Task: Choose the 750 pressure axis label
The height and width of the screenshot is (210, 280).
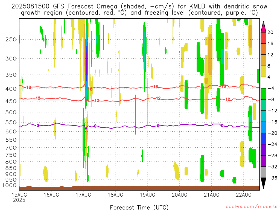Action: pos(11,155)
